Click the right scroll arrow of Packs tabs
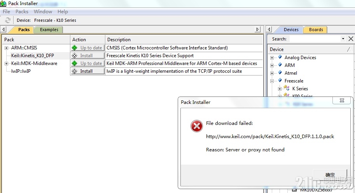This screenshot has width=355, height=193. pos(257,30)
